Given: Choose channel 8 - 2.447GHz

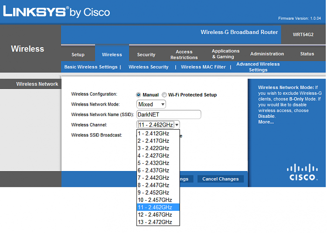Looking at the screenshot, I should click(x=158, y=185).
